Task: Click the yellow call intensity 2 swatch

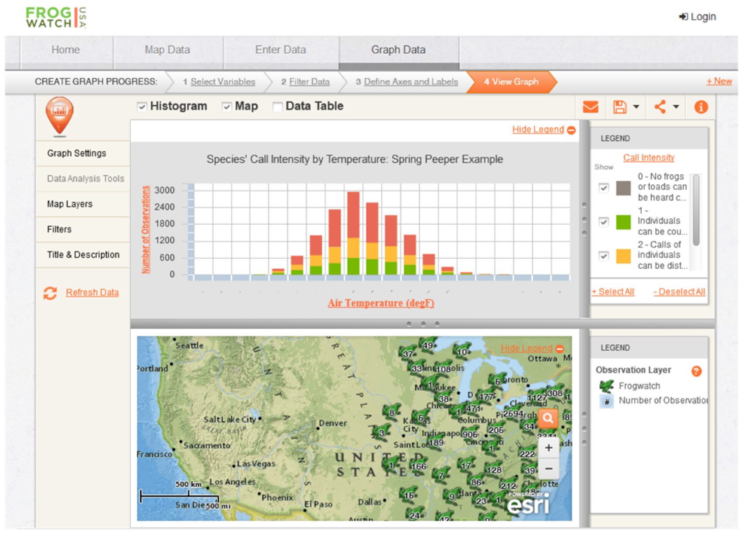Action: point(623,256)
